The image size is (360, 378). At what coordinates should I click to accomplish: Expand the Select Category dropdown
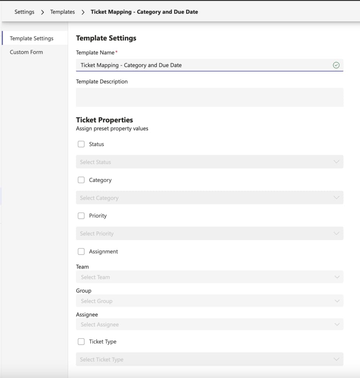209,197
